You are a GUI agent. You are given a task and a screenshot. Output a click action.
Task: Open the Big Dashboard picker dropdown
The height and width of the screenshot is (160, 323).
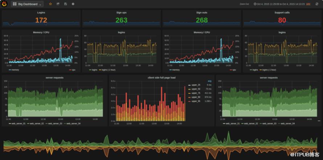(27, 4)
